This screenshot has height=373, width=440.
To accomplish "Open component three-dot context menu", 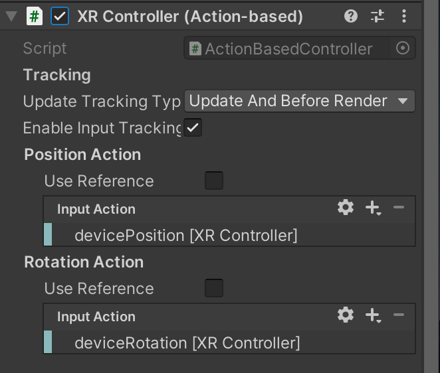I will (x=404, y=16).
